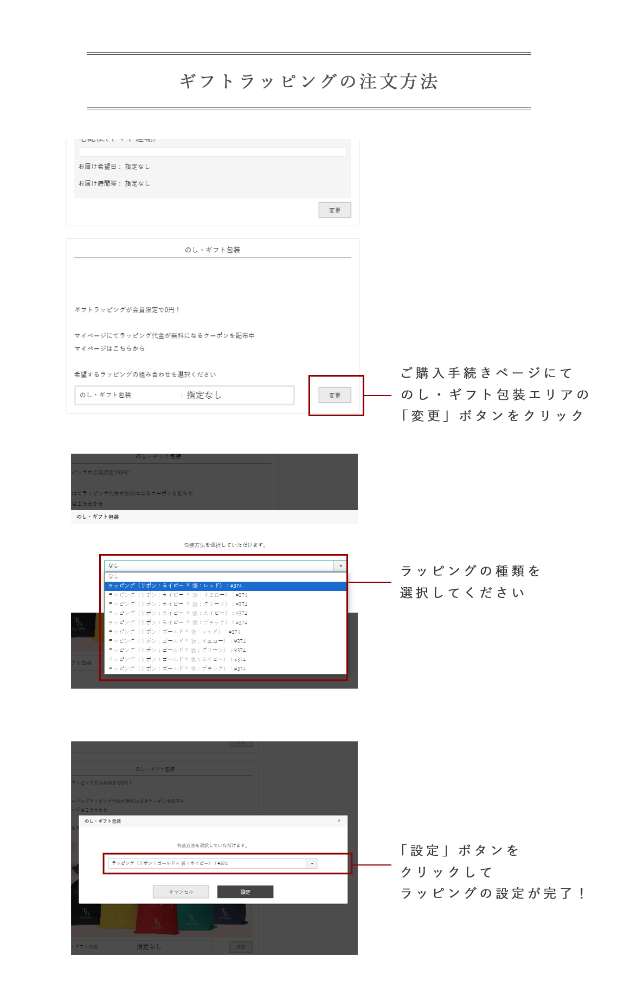Click the キャンセル button in the dialog
This screenshot has width=618, height=999.
(181, 892)
